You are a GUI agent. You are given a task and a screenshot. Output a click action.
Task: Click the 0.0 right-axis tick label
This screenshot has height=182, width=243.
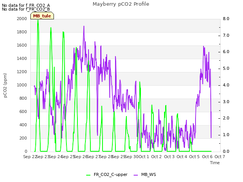[x=226, y=152]
